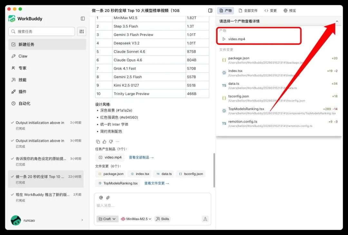Switch to the 变更 tab
Screen dimensions: 348x235
pos(271,11)
